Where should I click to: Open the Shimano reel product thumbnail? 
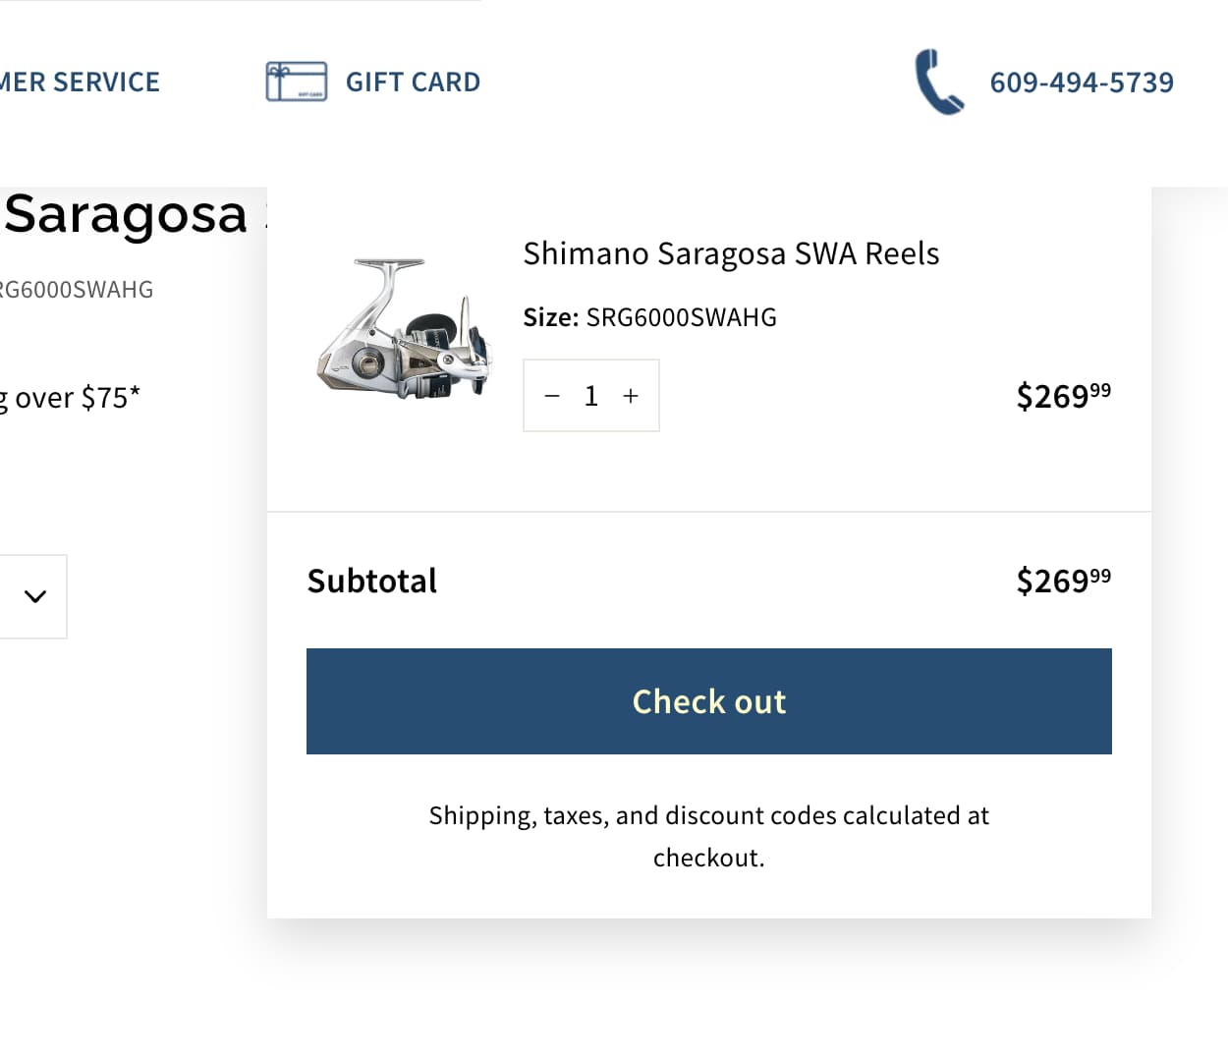coord(404,328)
